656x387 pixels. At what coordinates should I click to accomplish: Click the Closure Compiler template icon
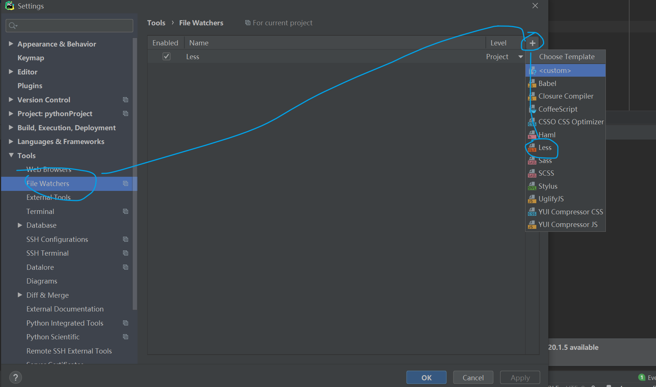532,96
